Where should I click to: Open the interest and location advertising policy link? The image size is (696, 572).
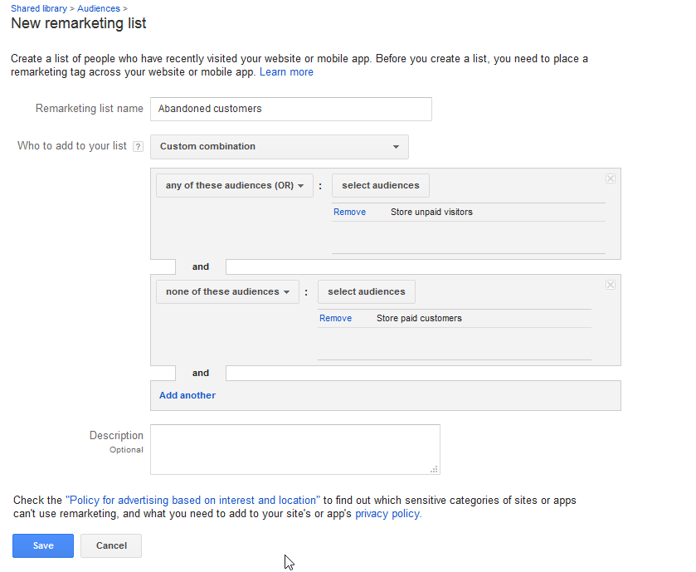192,501
